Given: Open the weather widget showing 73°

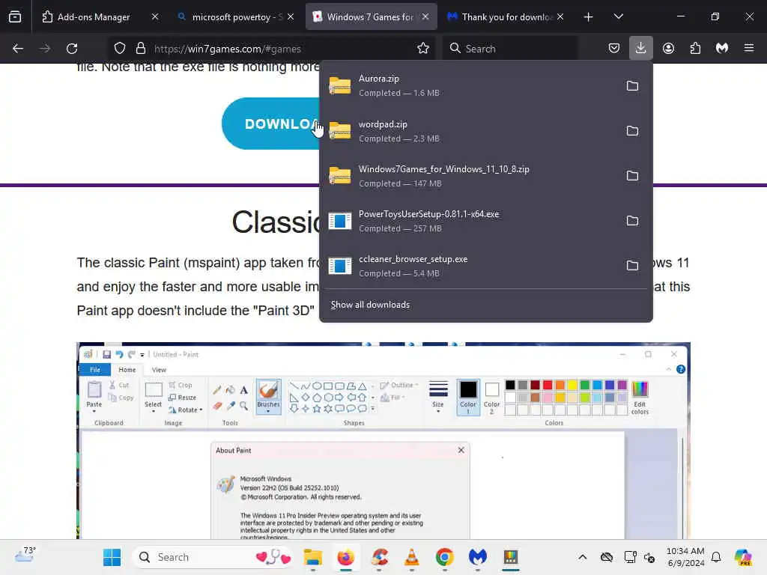Looking at the screenshot, I should coord(25,556).
